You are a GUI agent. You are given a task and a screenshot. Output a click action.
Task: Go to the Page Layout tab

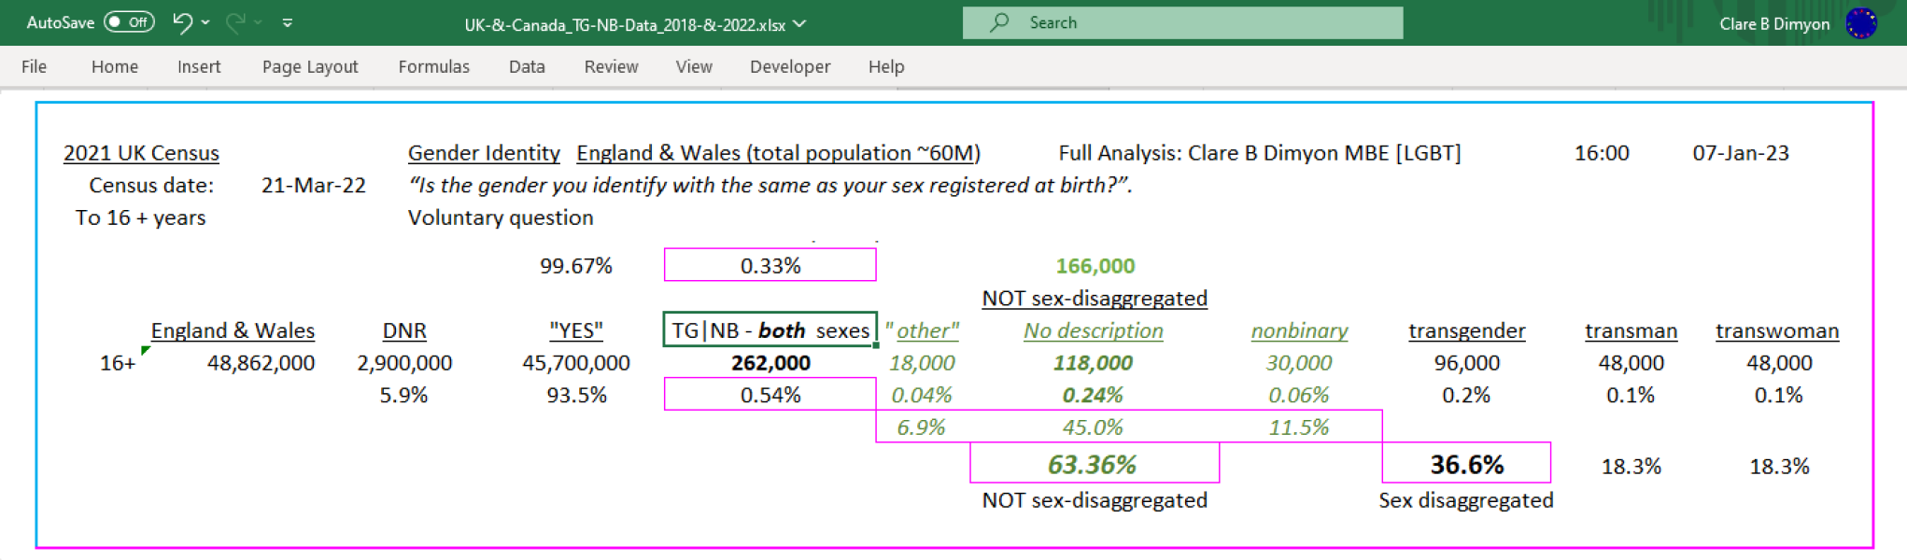pos(310,66)
